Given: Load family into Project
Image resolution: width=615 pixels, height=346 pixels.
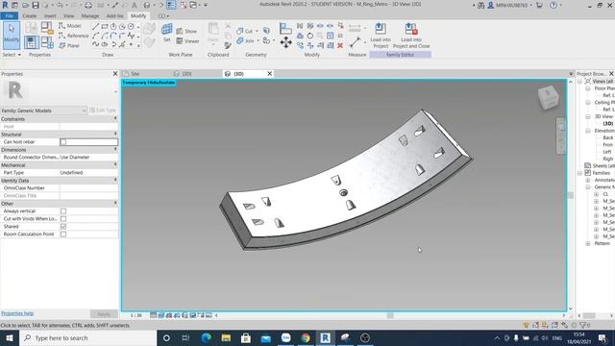Looking at the screenshot, I should (381, 36).
